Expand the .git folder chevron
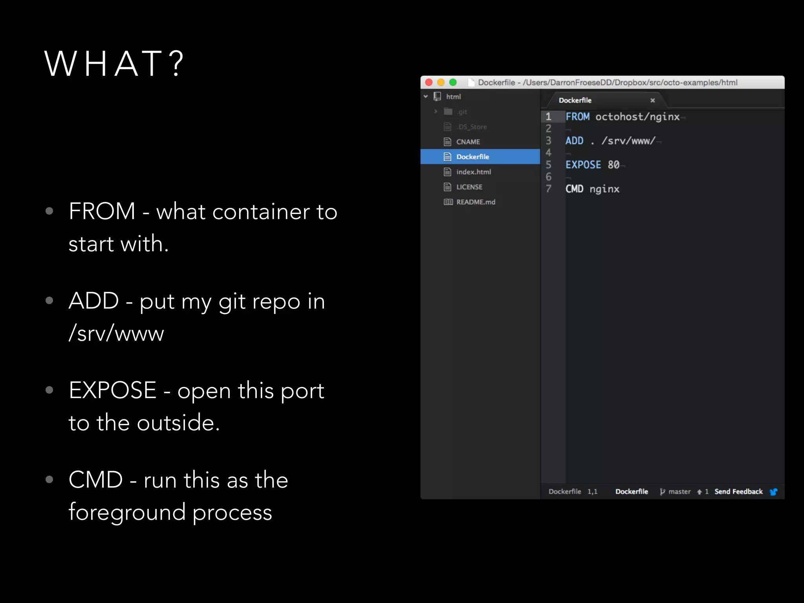 click(x=436, y=111)
